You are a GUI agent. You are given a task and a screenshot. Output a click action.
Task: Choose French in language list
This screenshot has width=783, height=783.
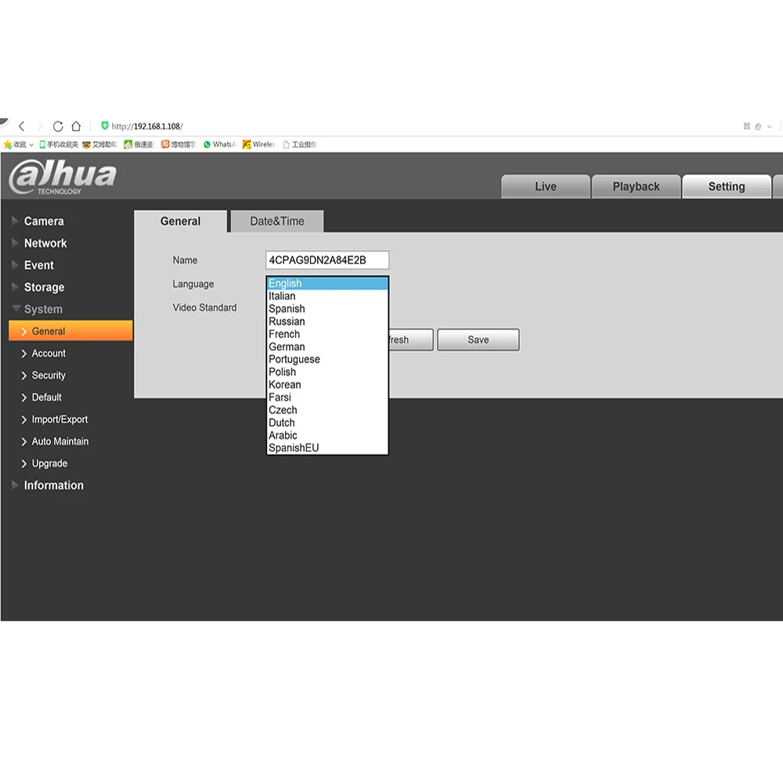[x=327, y=334]
